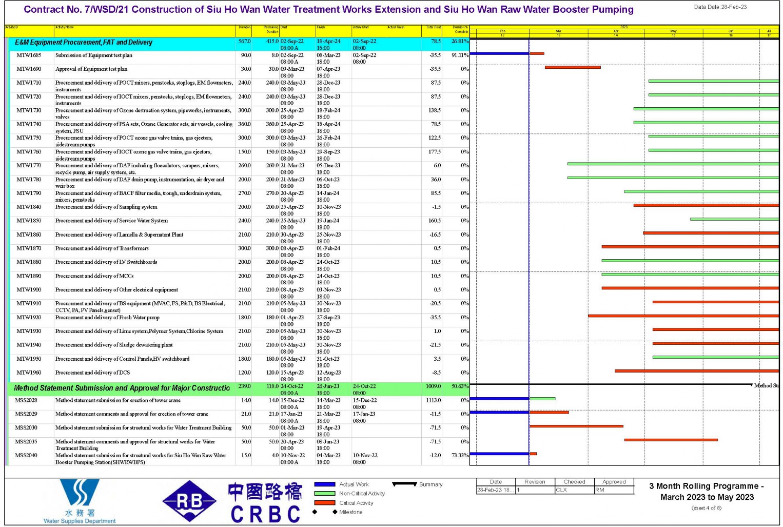Click the green Gantt bar for MTW1850

[x=735, y=219]
